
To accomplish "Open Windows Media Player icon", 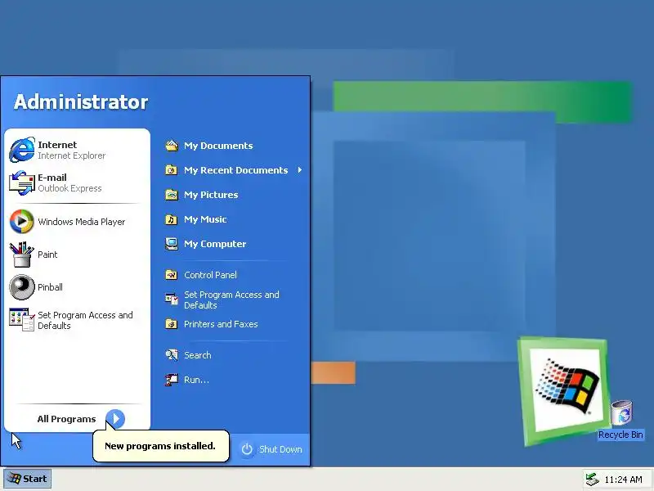I will click(x=22, y=222).
